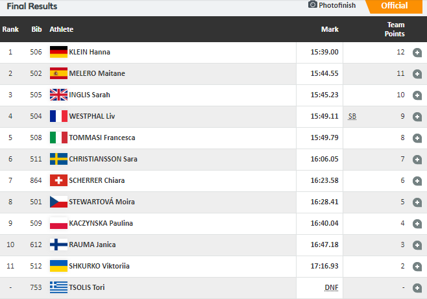Viewport: 427px width, 299px height.
Task: Click the Finnish flag beside RAUMA
Action: pyautogui.click(x=58, y=245)
